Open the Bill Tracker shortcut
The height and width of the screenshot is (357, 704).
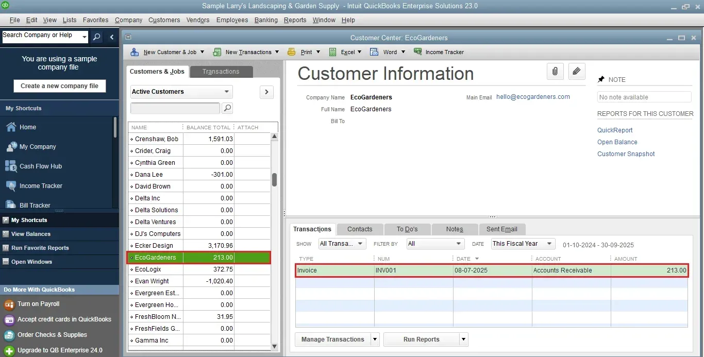tap(35, 205)
